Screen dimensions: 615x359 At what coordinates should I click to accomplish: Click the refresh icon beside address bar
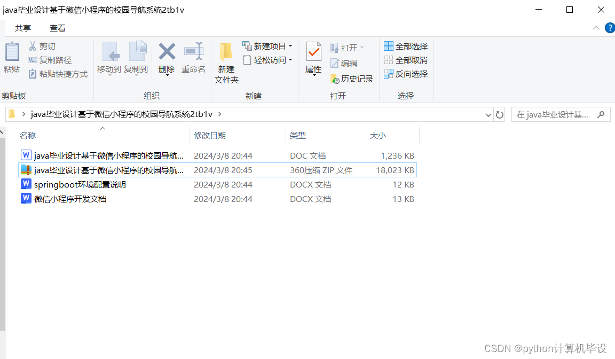pos(499,114)
